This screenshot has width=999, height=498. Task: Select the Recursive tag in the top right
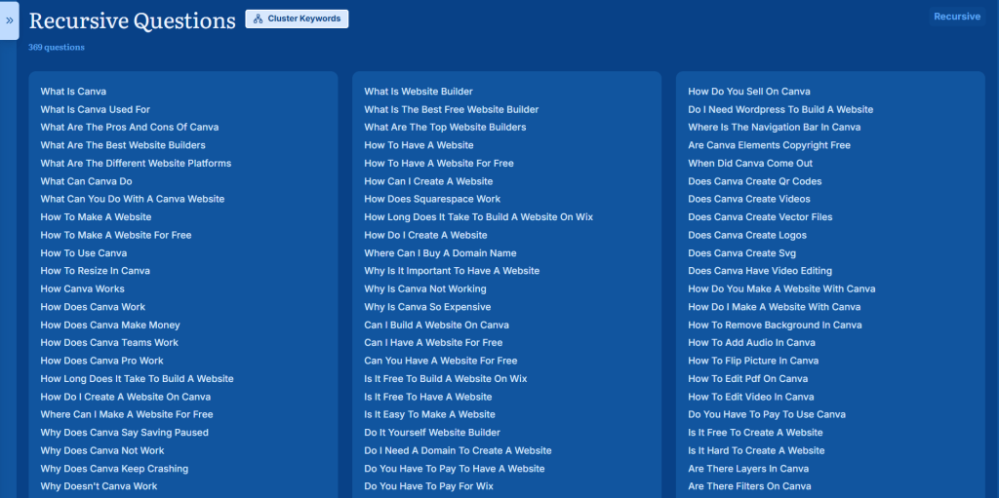957,17
